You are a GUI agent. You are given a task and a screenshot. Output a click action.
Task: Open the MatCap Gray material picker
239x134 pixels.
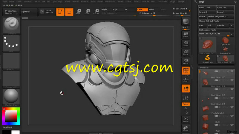[x=11, y=97]
